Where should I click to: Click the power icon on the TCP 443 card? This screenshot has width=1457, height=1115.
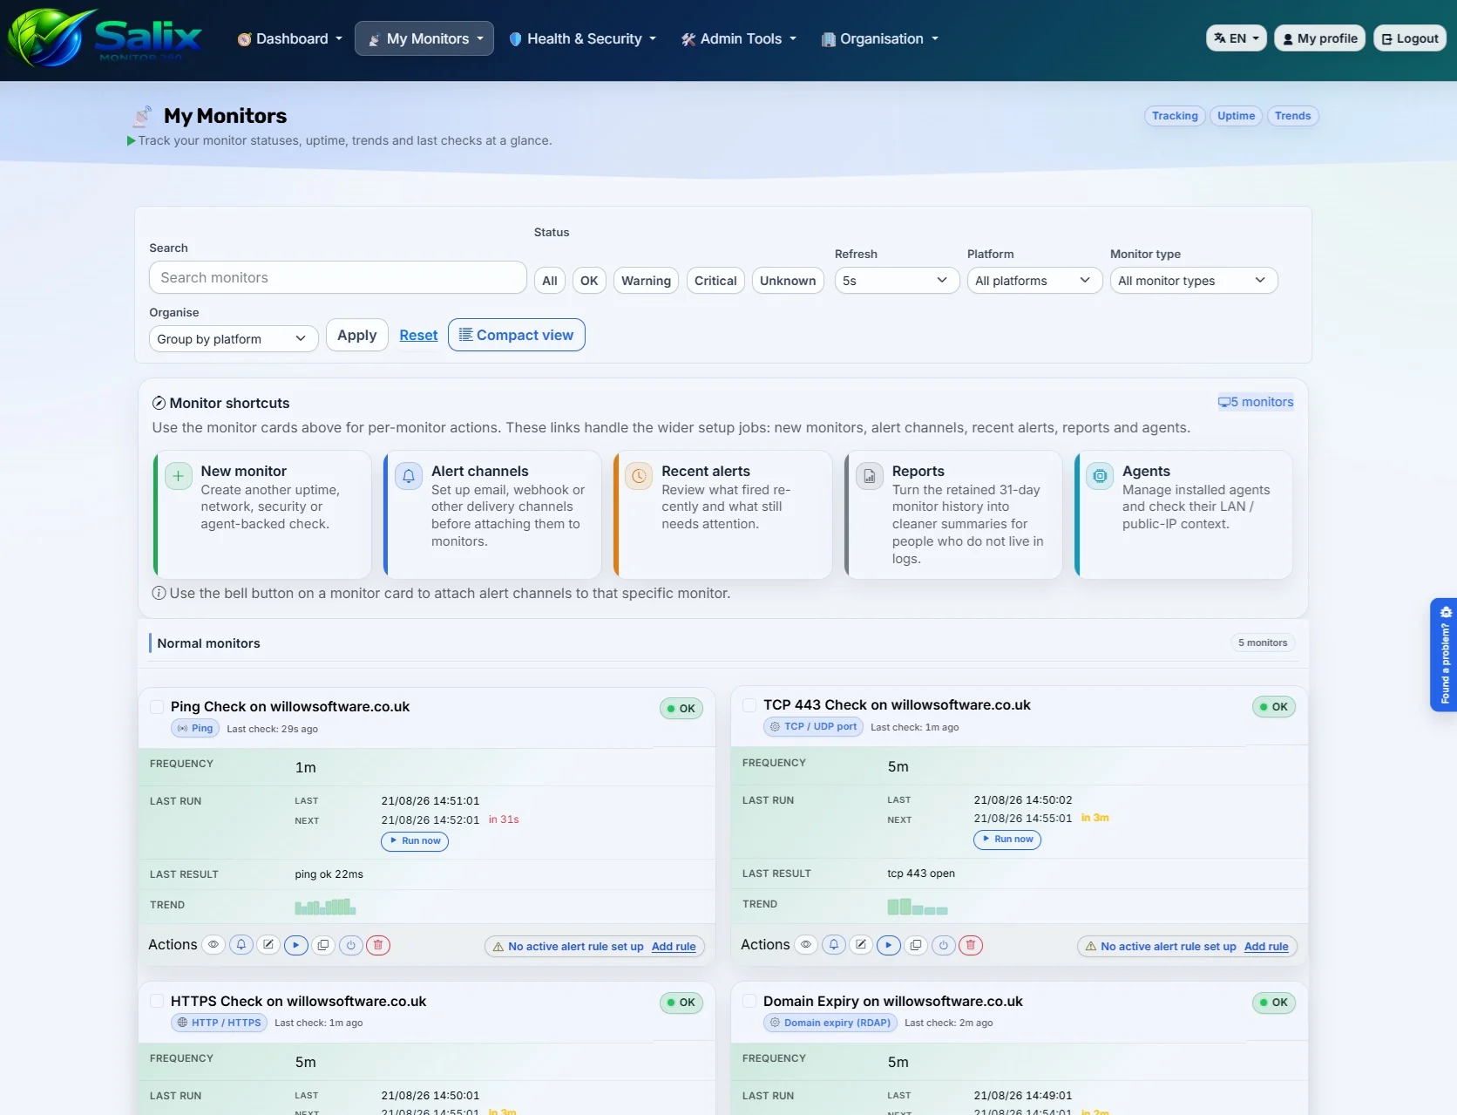coord(944,945)
